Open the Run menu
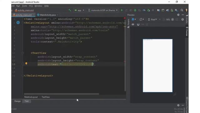200x113 pixels. point(18,6)
